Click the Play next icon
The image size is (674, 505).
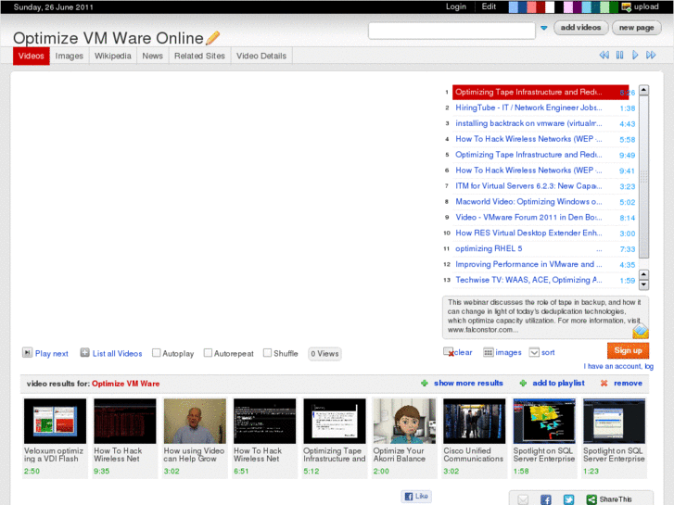(28, 353)
